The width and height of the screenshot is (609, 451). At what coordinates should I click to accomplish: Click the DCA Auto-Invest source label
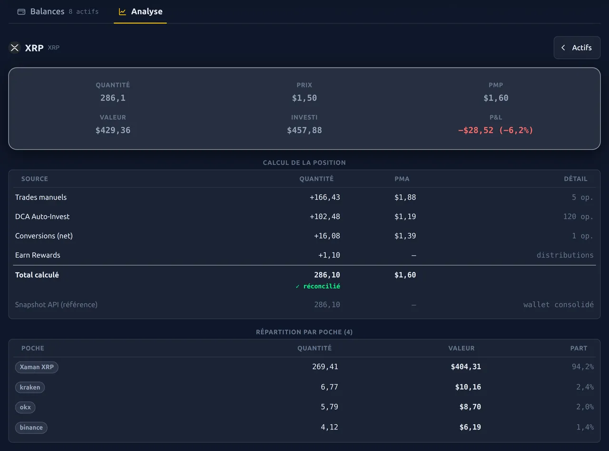42,216
